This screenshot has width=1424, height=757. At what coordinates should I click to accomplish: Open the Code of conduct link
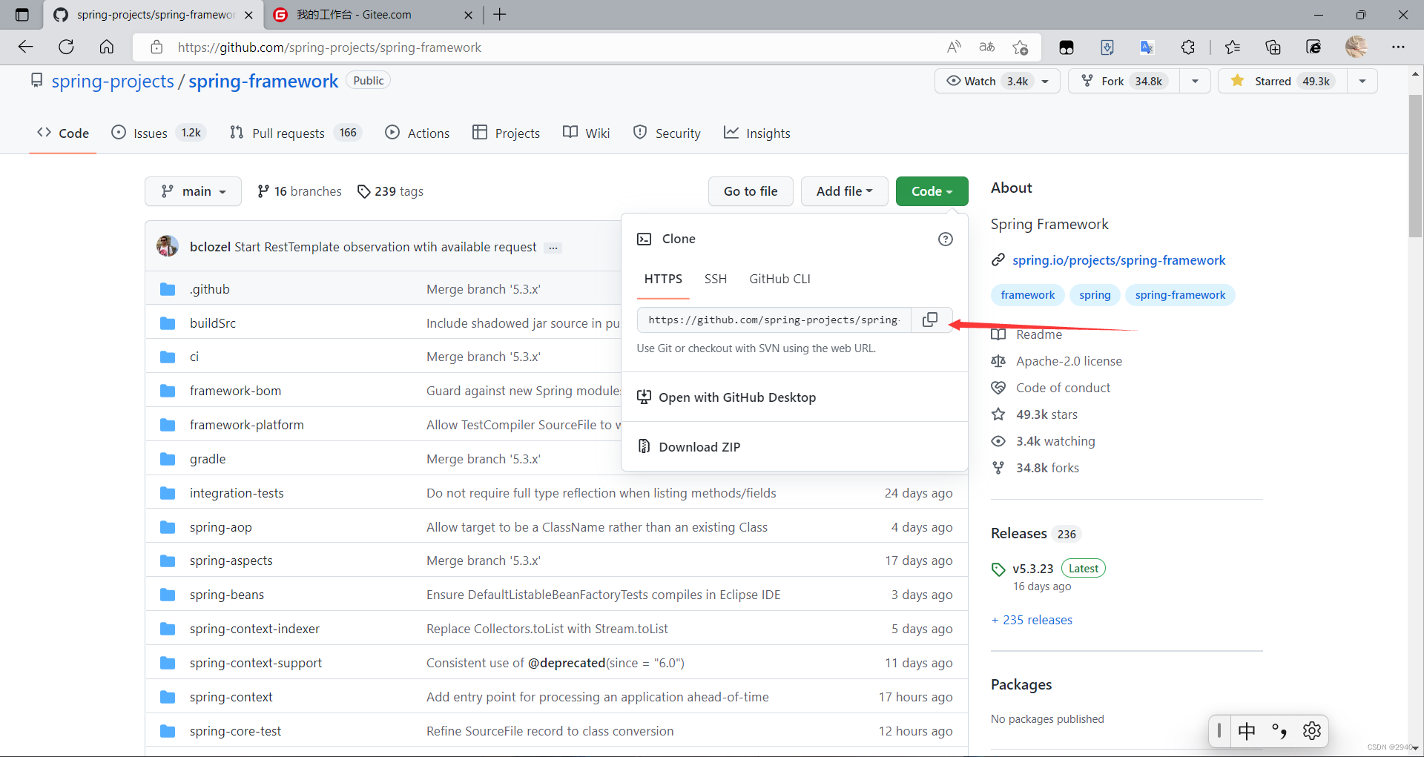[1063, 388]
